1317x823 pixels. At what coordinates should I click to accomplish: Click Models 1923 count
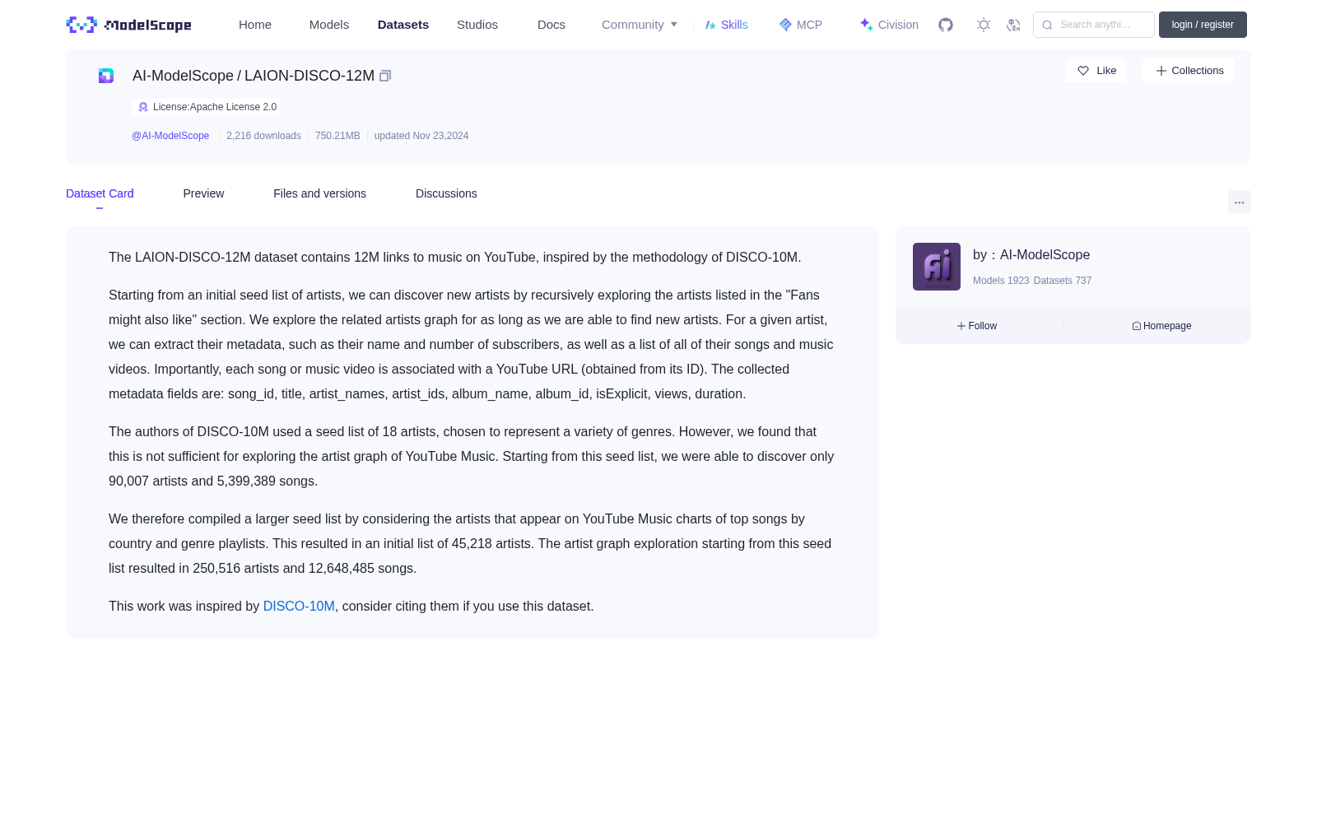pos(1001,281)
